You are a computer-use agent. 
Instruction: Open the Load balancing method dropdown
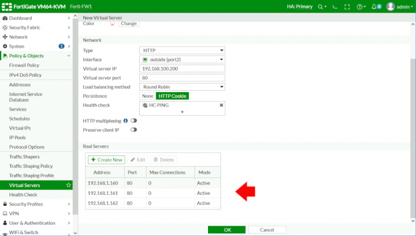click(x=182, y=87)
